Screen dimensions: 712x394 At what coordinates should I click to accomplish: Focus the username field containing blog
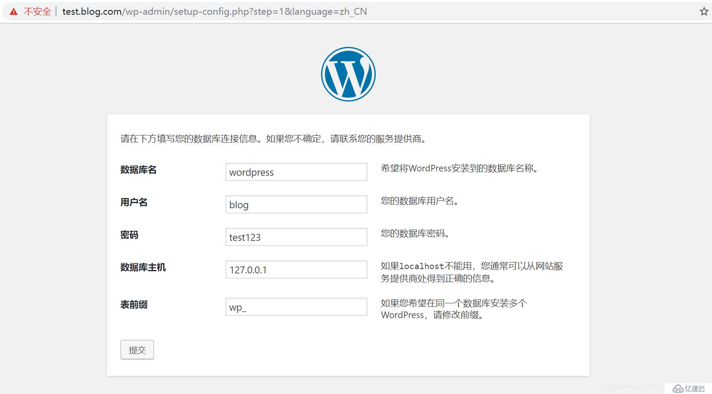296,204
